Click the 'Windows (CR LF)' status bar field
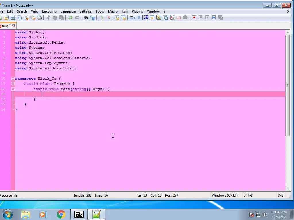This screenshot has width=294, height=220. pos(225,195)
